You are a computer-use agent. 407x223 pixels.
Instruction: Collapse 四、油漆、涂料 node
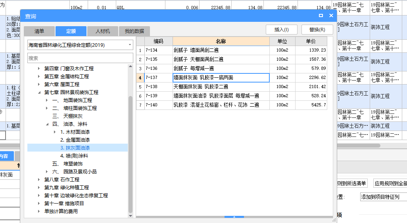pyautogui.click(x=47, y=124)
